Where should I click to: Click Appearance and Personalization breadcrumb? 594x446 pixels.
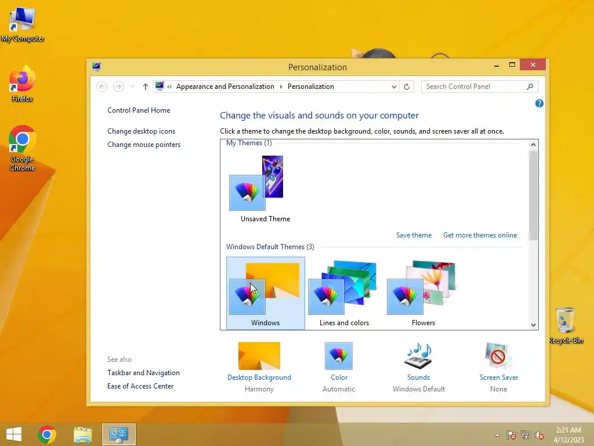[225, 87]
